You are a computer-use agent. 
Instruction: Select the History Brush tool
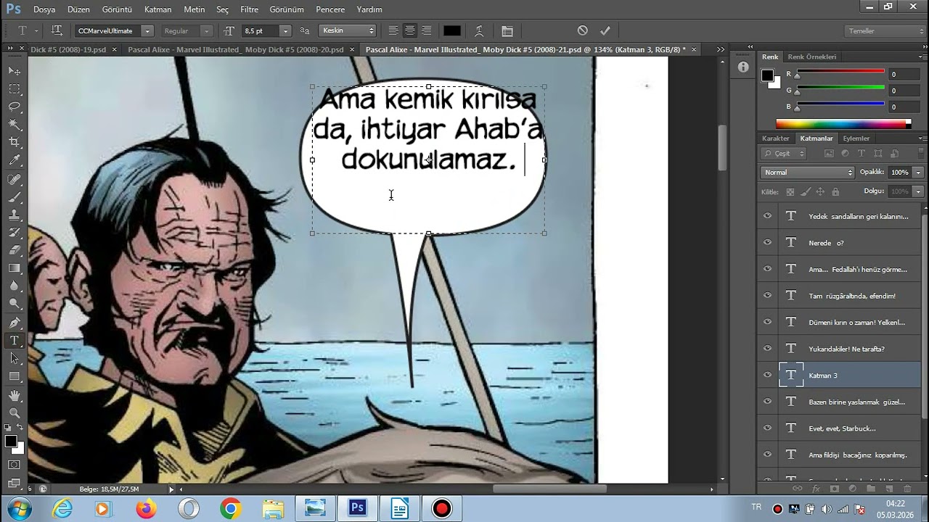pyautogui.click(x=15, y=233)
